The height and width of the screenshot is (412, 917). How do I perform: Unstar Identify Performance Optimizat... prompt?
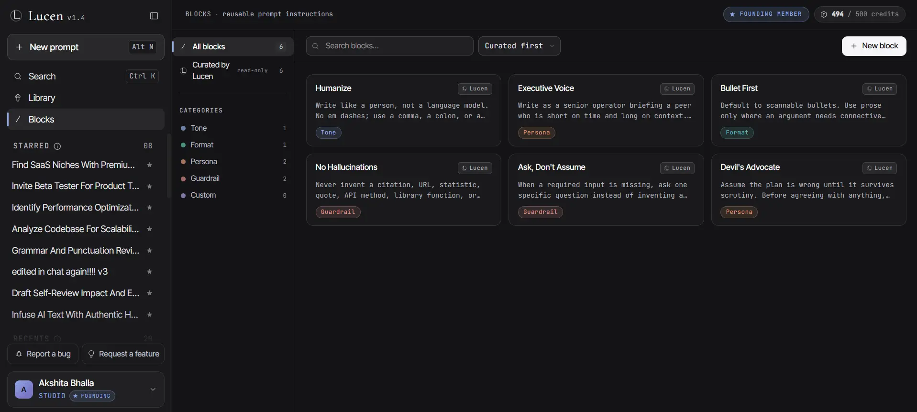click(149, 208)
